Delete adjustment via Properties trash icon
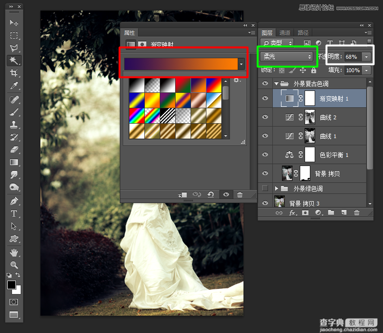 click(x=240, y=195)
